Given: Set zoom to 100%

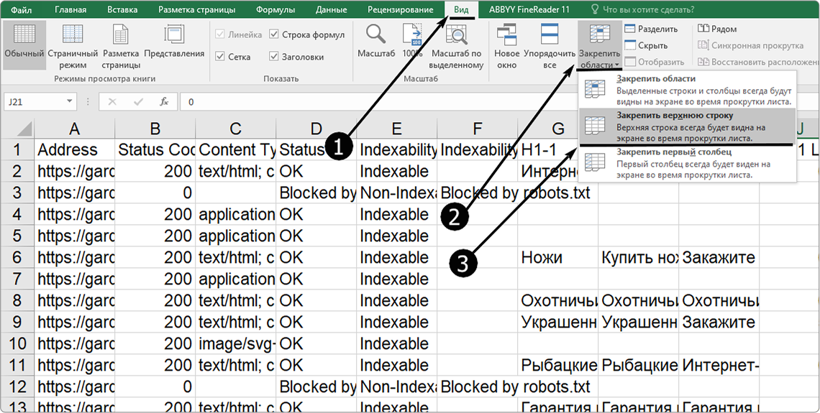Looking at the screenshot, I should (412, 42).
